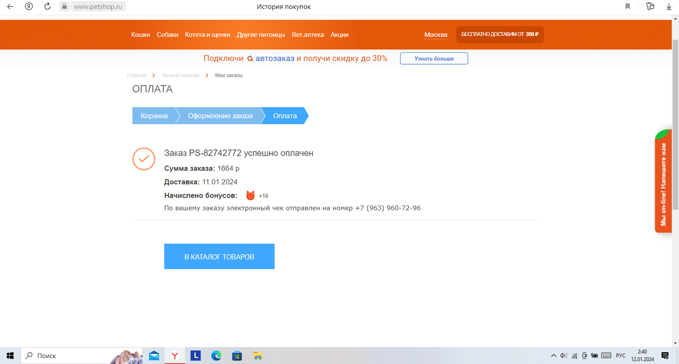This screenshot has height=364, width=679.
Task: Open touch keyboard tray icon
Action: point(606,356)
